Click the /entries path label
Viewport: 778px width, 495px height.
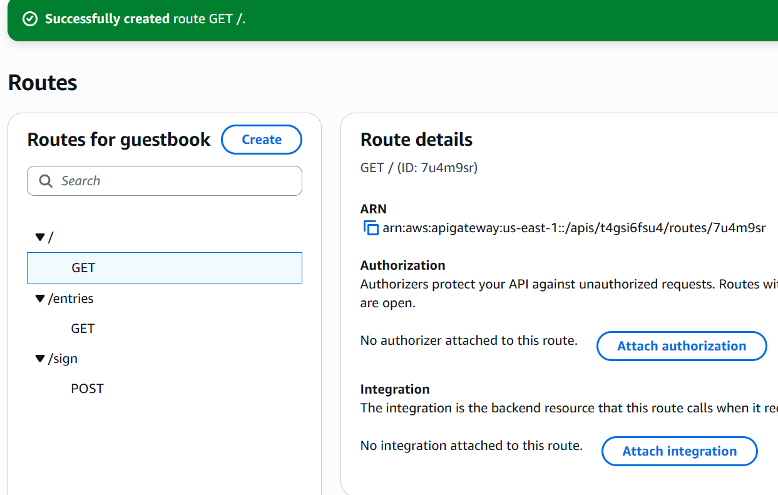point(71,299)
